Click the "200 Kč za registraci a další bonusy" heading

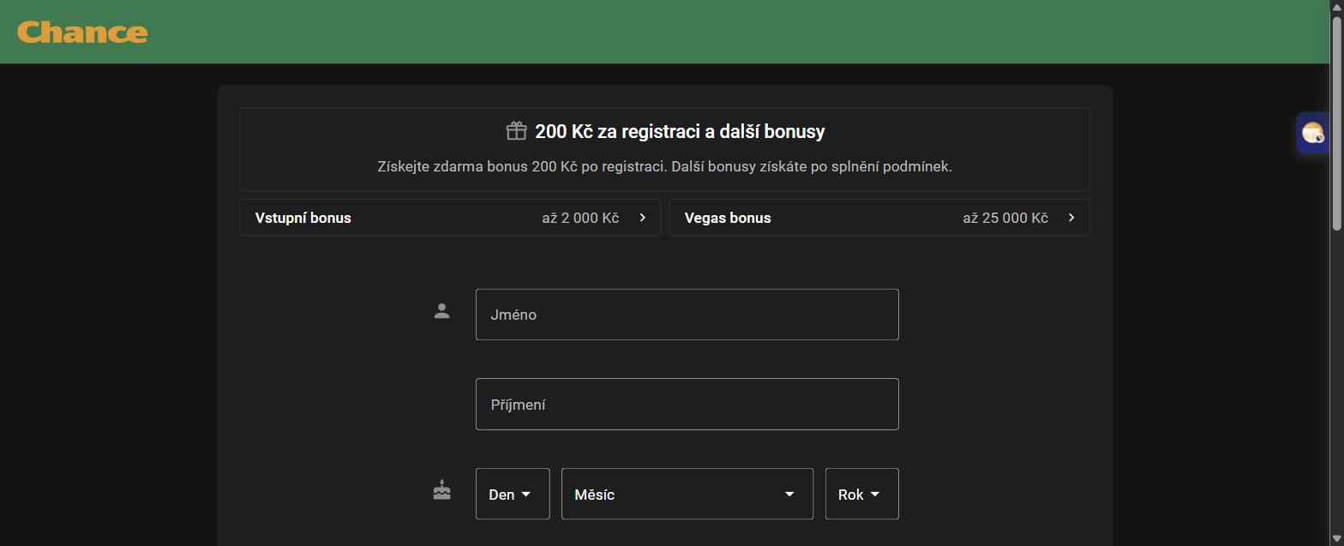point(680,131)
